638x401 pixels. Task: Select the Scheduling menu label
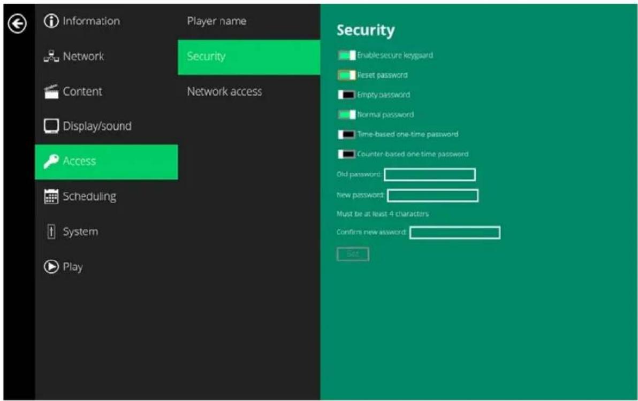click(x=89, y=197)
